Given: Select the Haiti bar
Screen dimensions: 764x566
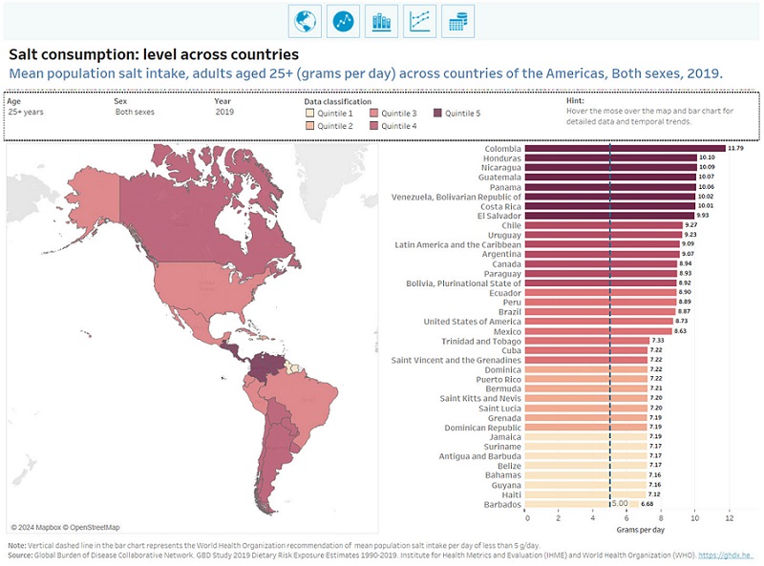Looking at the screenshot, I should (x=585, y=494).
